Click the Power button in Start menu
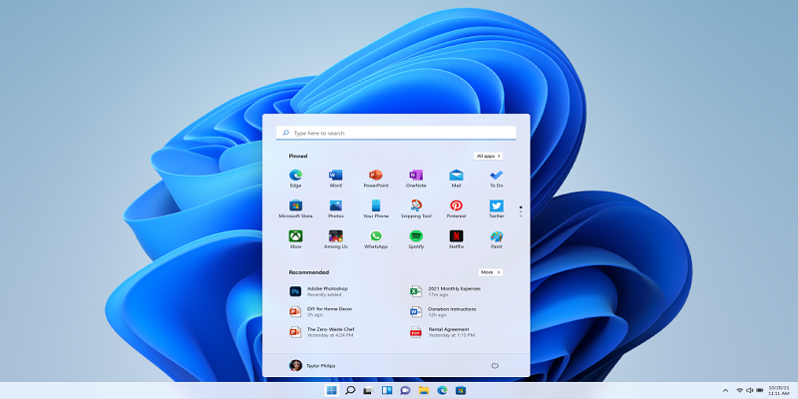Screen dimensions: 798x399 coord(496,365)
